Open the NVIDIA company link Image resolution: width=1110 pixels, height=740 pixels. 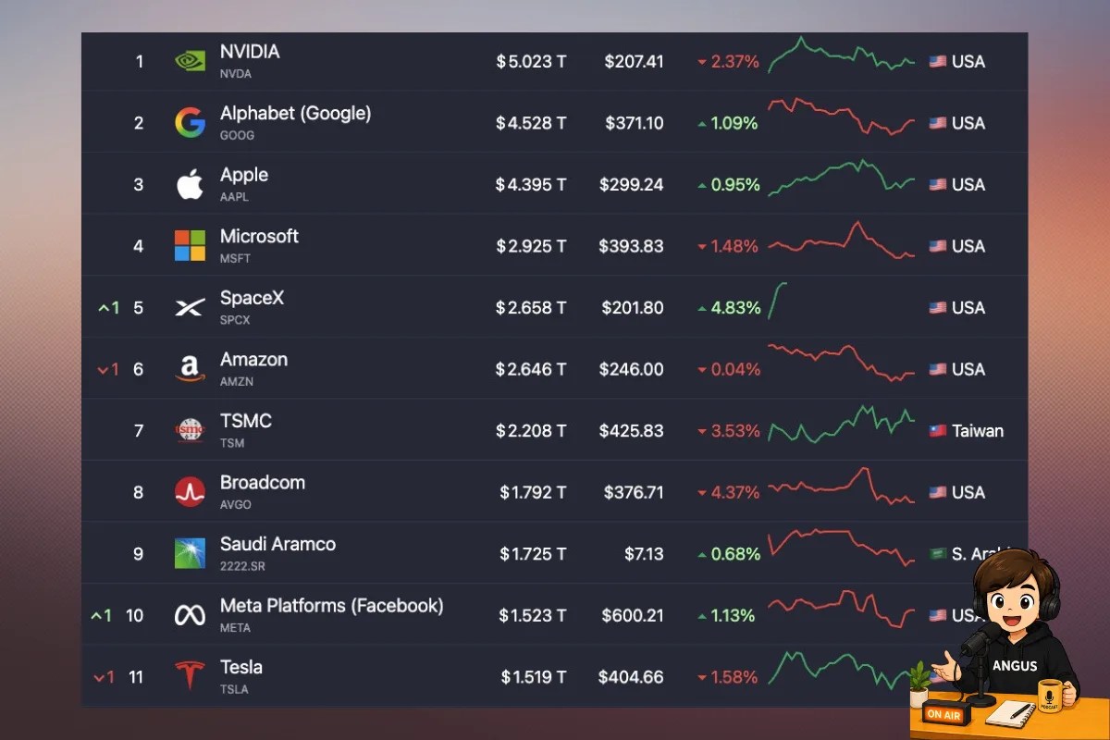(x=250, y=52)
